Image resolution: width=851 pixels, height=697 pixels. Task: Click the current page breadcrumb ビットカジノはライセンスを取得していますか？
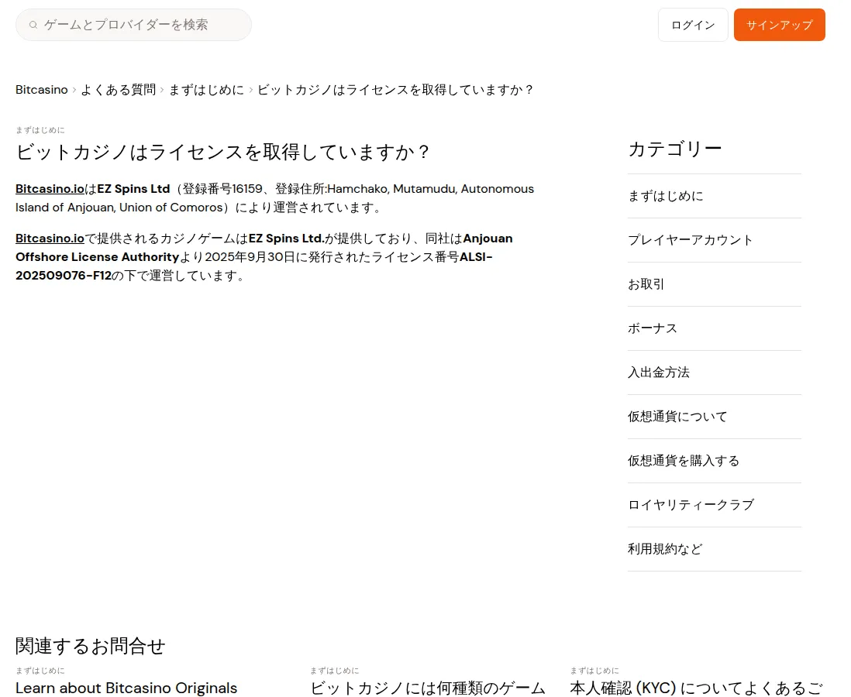(x=395, y=90)
